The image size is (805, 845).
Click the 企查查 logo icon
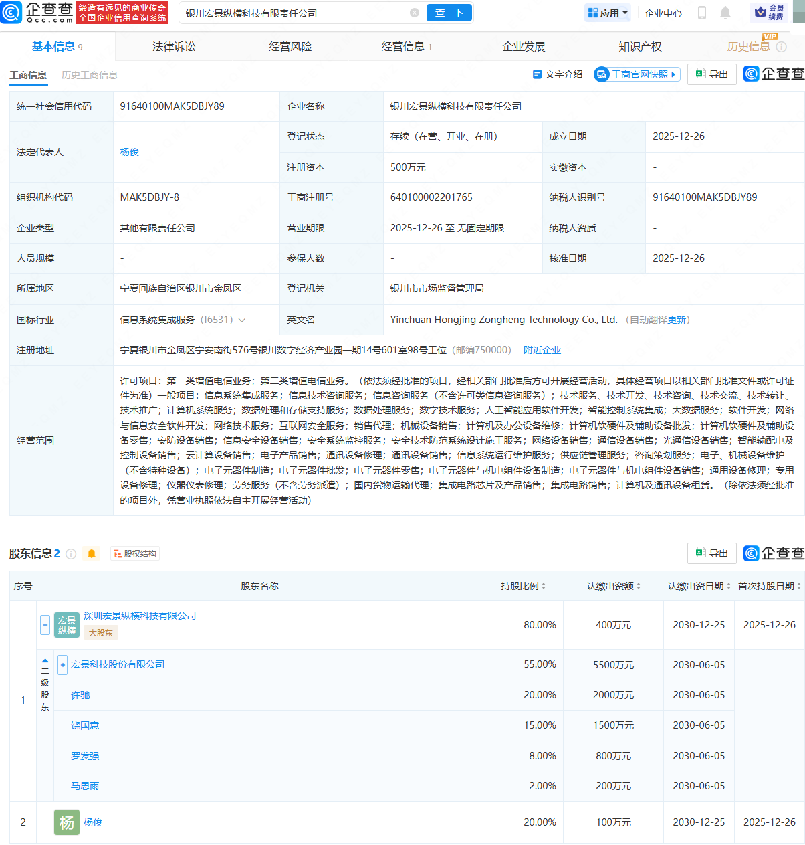click(x=11, y=13)
